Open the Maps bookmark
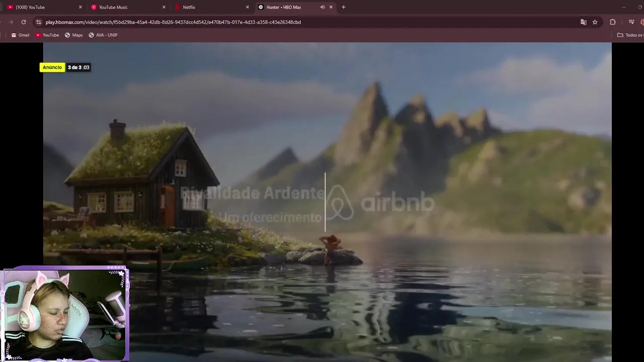644x362 pixels. coord(73,35)
